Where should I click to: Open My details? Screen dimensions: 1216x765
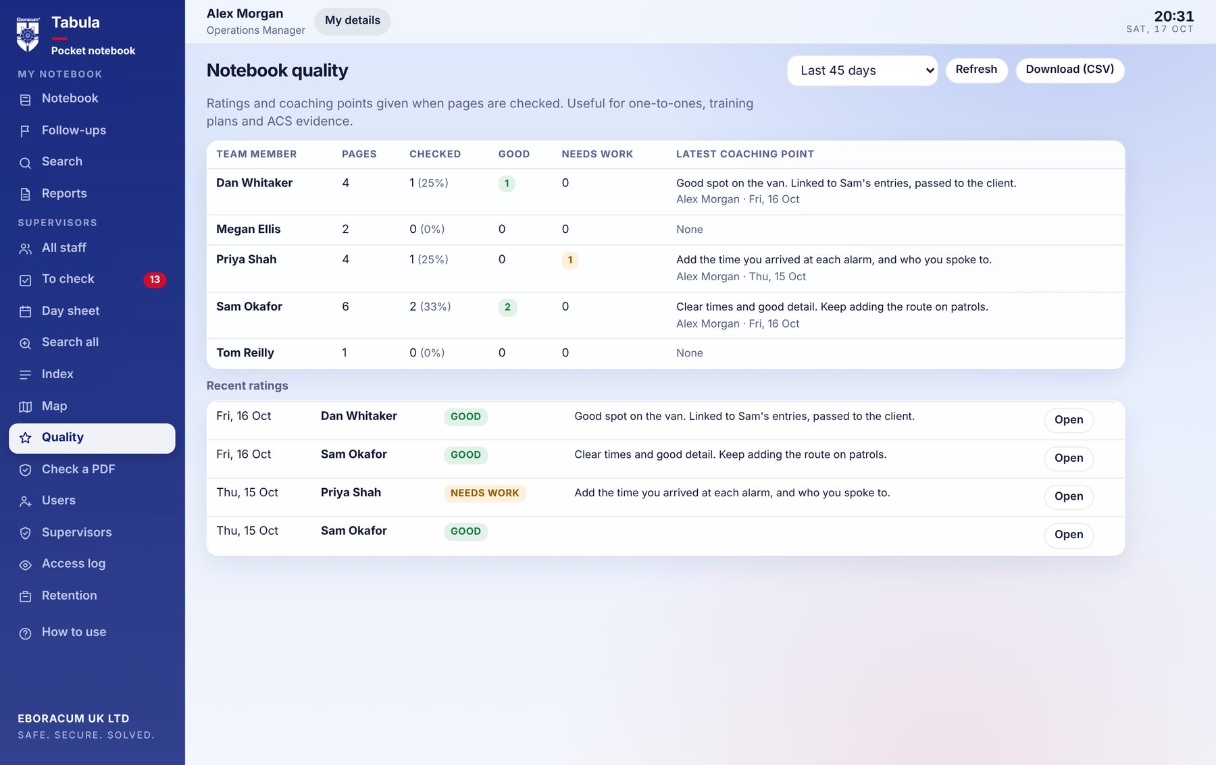click(353, 21)
